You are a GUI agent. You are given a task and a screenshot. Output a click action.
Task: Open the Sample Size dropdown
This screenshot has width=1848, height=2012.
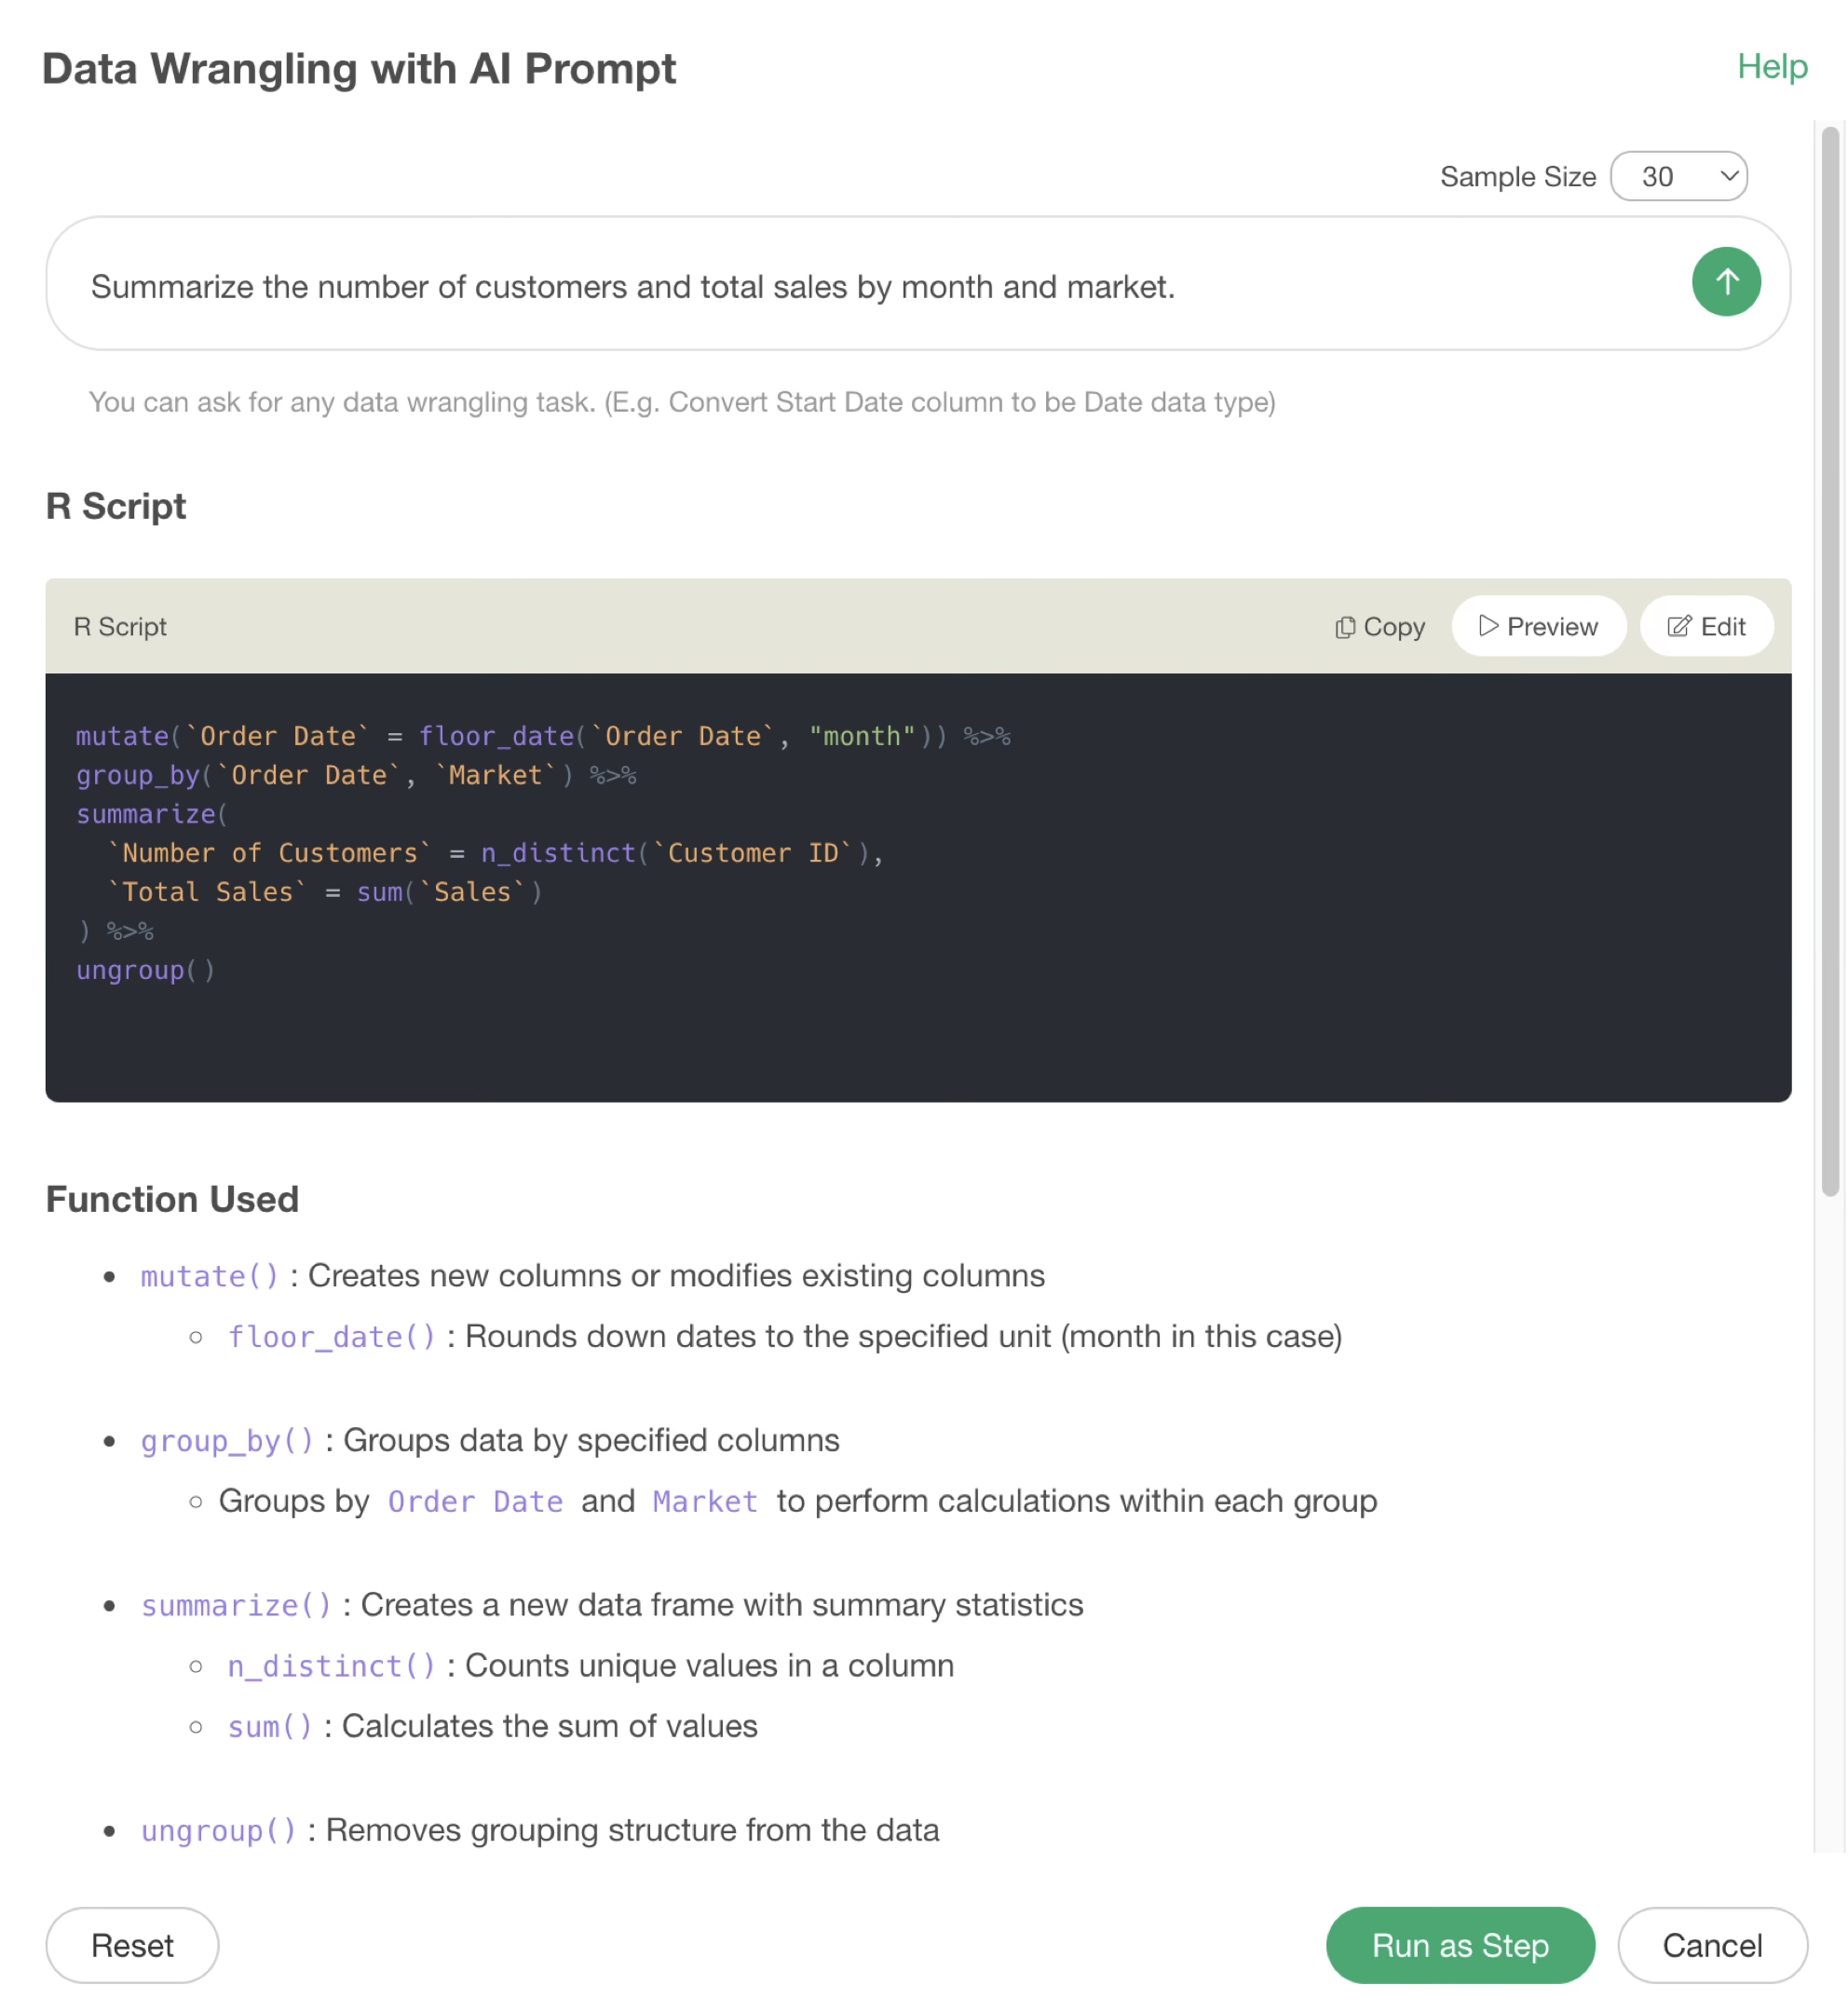tap(1678, 177)
